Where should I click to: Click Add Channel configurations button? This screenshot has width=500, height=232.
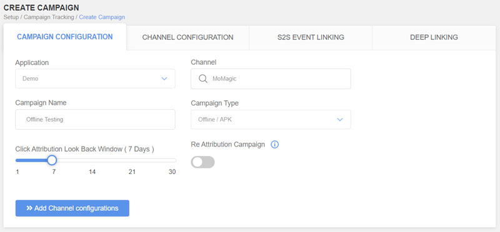(x=72, y=208)
